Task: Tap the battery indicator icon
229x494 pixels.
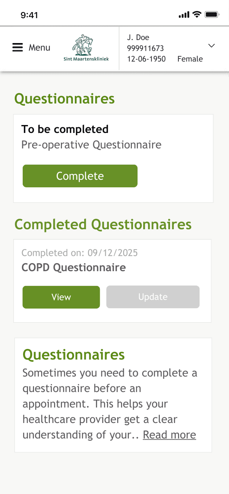Action: click(x=210, y=14)
